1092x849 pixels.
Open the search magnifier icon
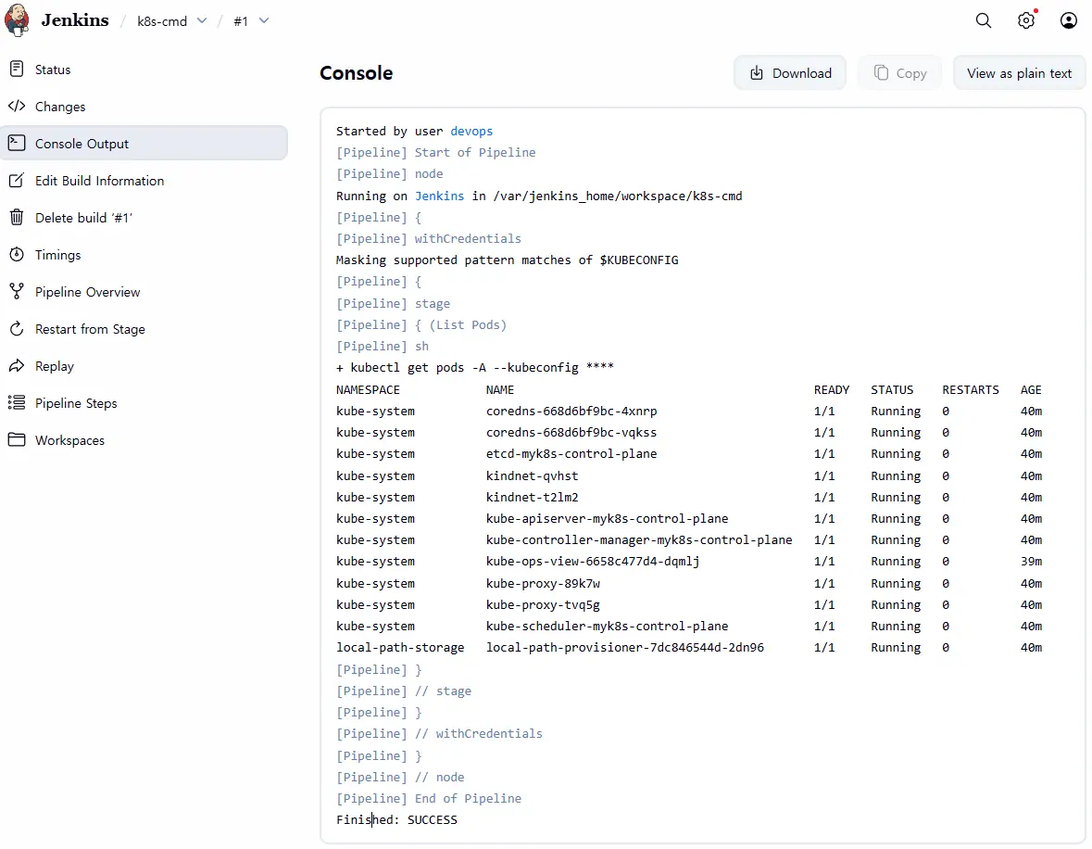(x=984, y=20)
